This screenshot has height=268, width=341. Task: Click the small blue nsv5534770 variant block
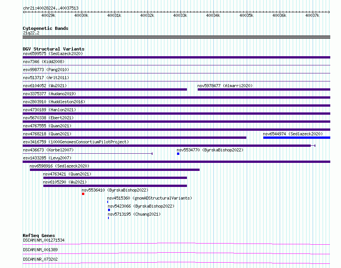[x=178, y=154]
